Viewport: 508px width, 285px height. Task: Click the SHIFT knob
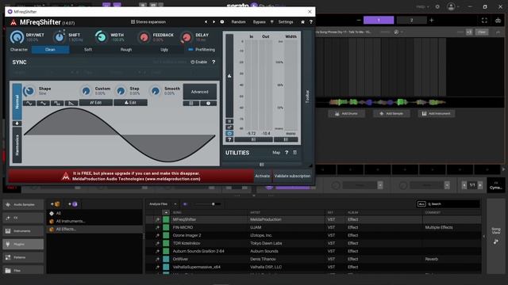pos(60,37)
